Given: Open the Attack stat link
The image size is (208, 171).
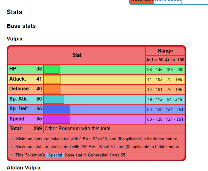Looking at the screenshot, I should (x=18, y=79).
